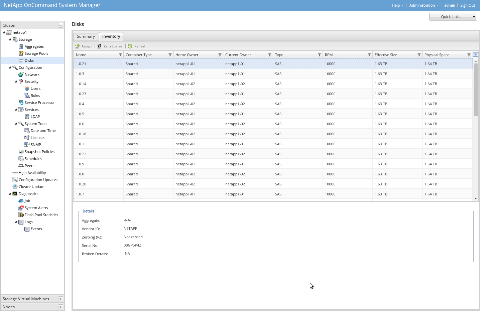This screenshot has height=311, width=480.
Task: Click the System Alerts icon
Action: coord(21,208)
